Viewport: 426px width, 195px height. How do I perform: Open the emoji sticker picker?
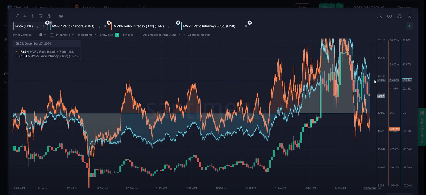click(49, 16)
